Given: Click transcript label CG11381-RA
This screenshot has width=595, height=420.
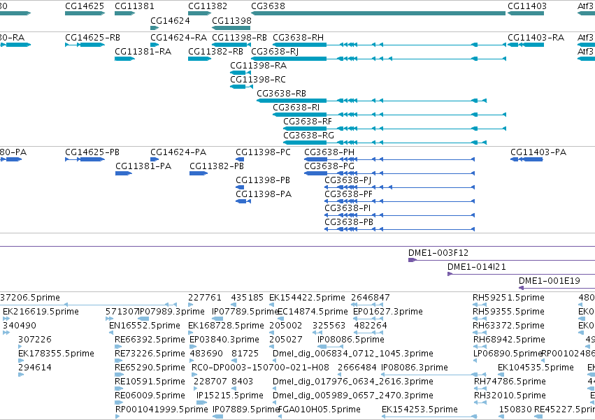Looking at the screenshot, I should 143,52.
